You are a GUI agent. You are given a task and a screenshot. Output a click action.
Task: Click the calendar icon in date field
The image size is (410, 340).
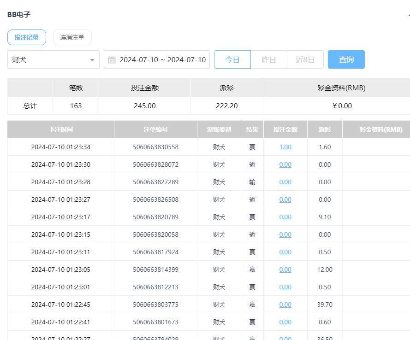pos(112,60)
